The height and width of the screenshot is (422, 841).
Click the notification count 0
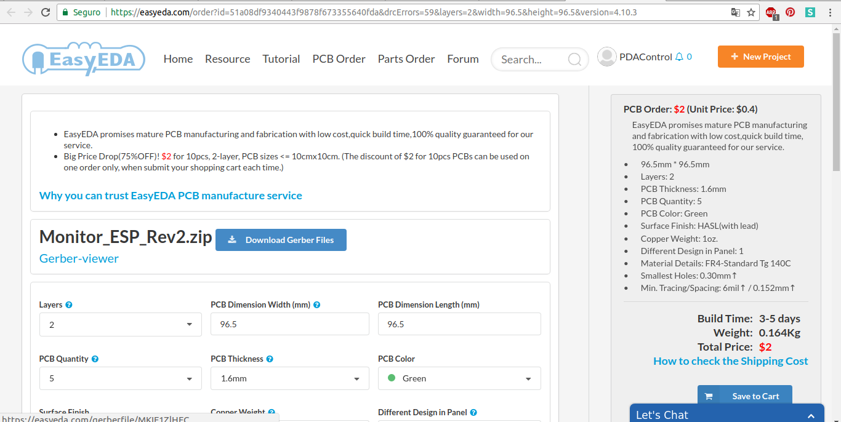pos(689,57)
